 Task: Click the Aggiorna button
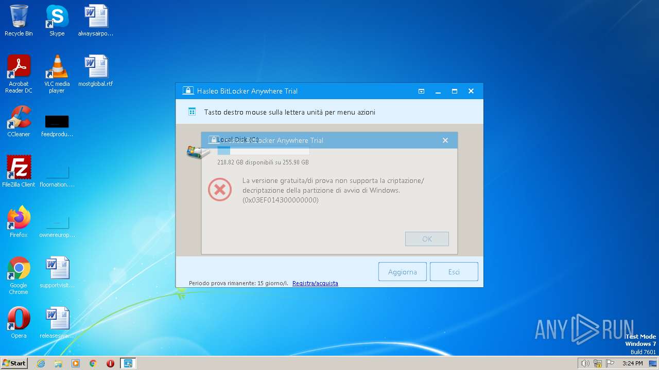pyautogui.click(x=403, y=272)
